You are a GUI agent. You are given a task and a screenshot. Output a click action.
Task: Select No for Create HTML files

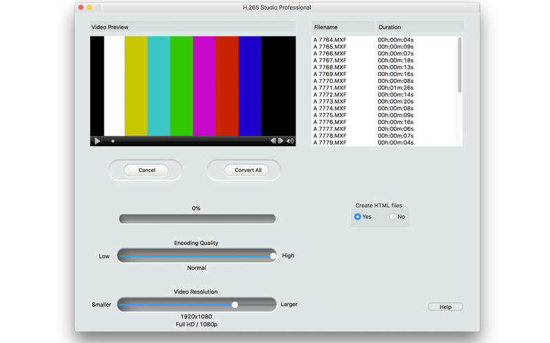click(393, 217)
